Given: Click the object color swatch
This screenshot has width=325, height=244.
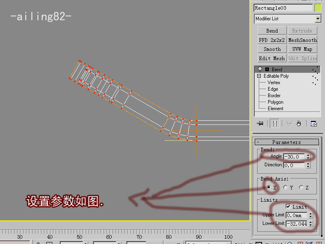Looking at the screenshot, I should pyautogui.click(x=318, y=8).
